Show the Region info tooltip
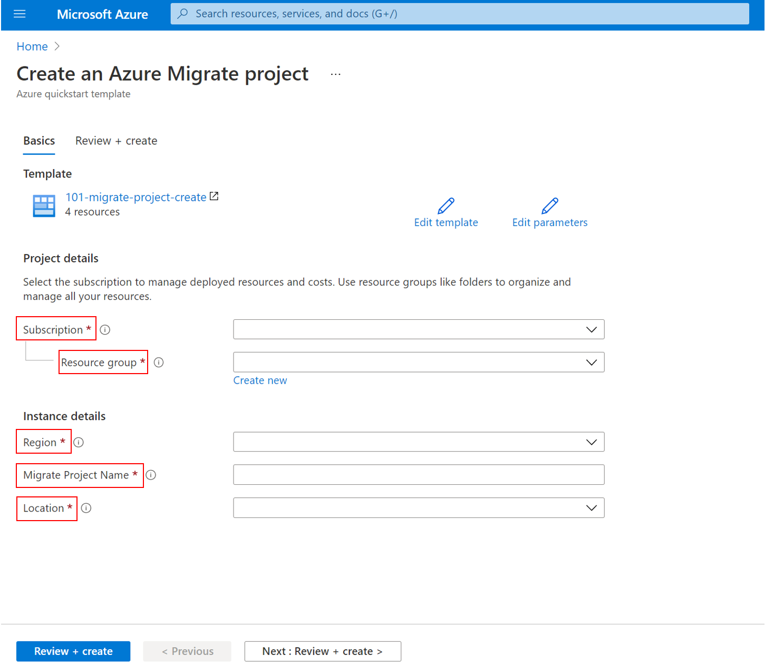 pyautogui.click(x=78, y=442)
